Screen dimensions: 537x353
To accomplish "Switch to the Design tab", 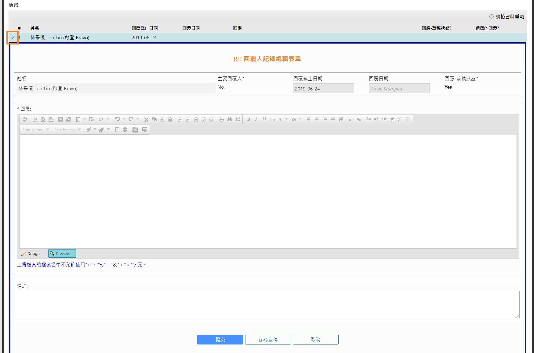I will click(x=31, y=254).
